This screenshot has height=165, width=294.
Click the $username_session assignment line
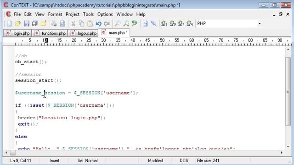[x=77, y=93]
